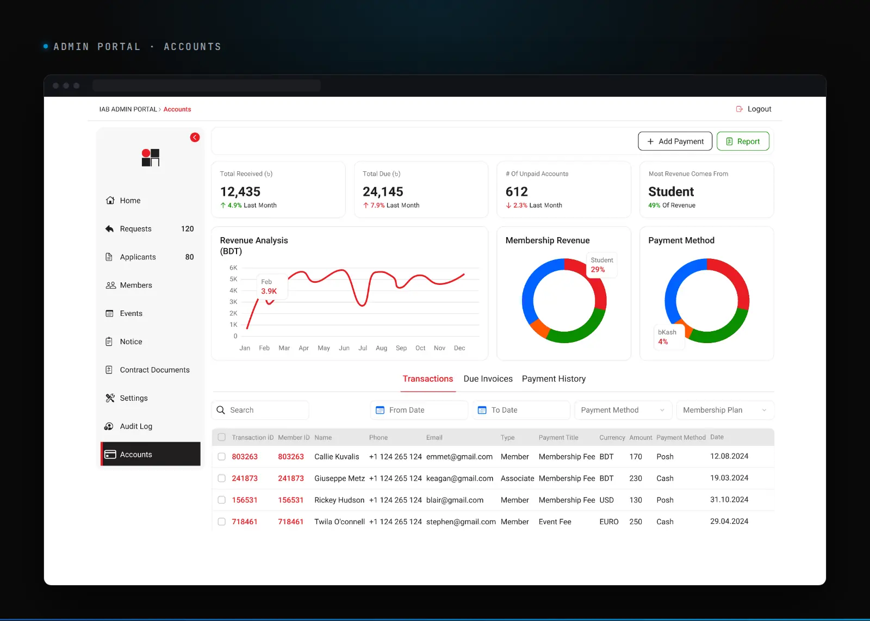870x621 pixels.
Task: Check the box for transaction 156531
Action: [222, 500]
